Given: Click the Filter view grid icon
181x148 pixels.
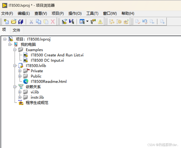Looking at the screenshot, I should pyautogui.click(x=82, y=22).
